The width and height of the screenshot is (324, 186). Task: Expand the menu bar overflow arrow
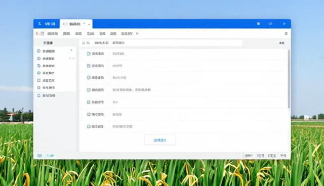click(137, 34)
